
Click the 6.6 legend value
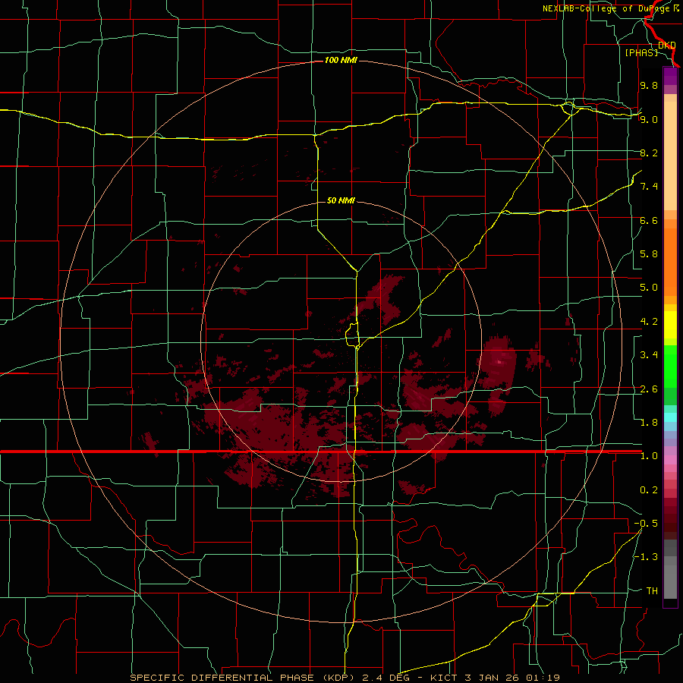(x=649, y=220)
